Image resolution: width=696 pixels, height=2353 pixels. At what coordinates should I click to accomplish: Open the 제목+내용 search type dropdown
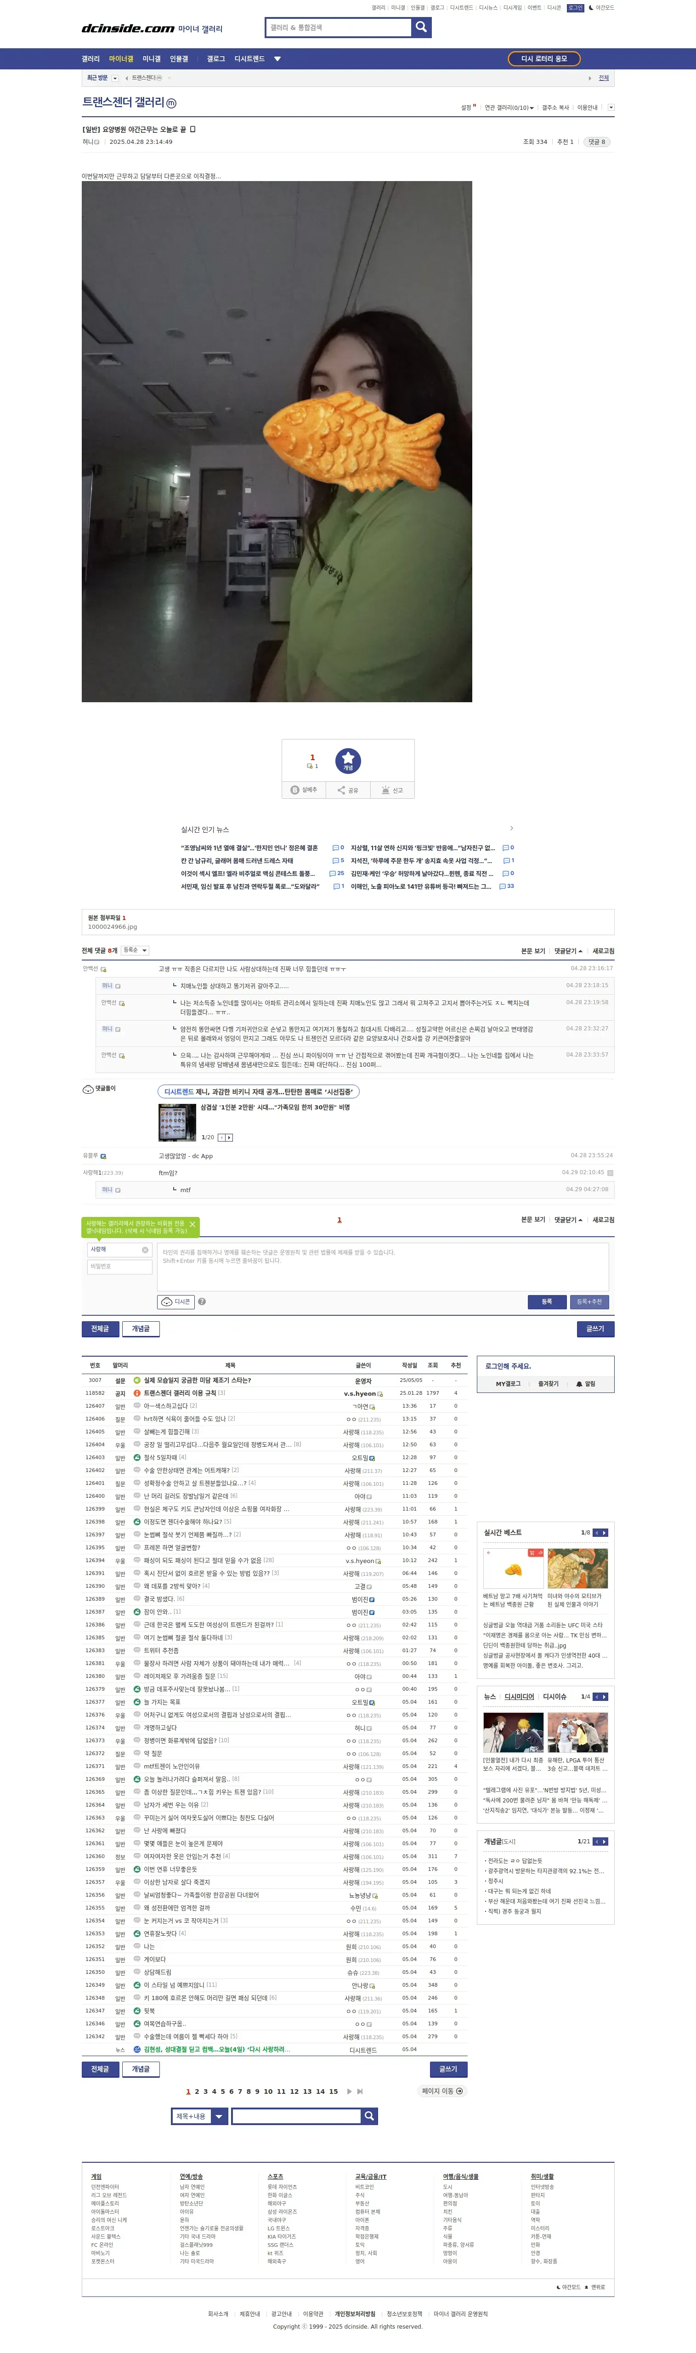tap(199, 2116)
